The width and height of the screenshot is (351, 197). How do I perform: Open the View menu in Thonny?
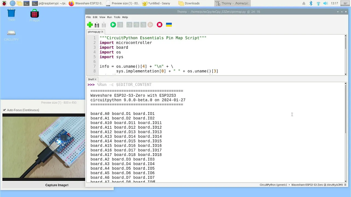click(x=102, y=17)
